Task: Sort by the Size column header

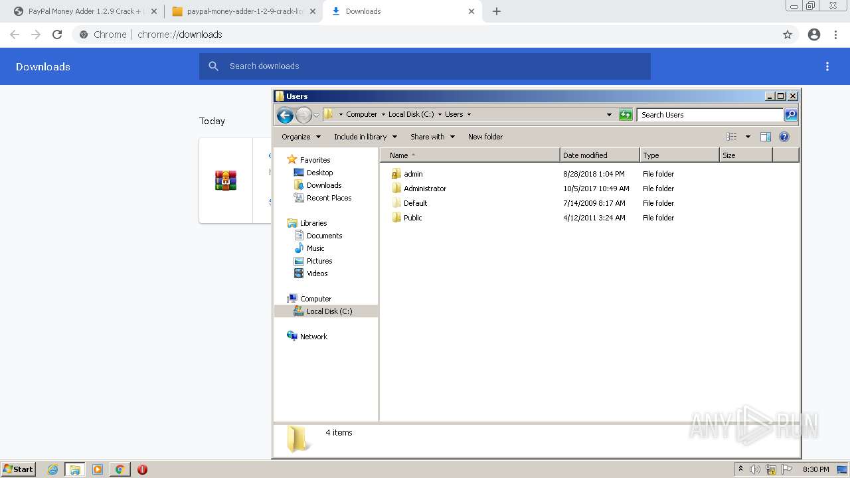Action: (746, 155)
